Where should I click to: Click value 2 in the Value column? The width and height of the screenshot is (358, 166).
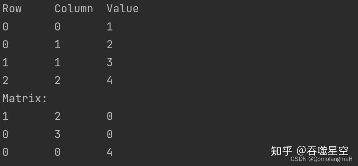coord(110,45)
